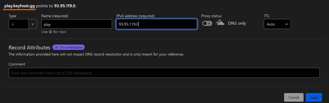Open the record Type dropdown showing A
Screen dimensions: 329x103
23,24
